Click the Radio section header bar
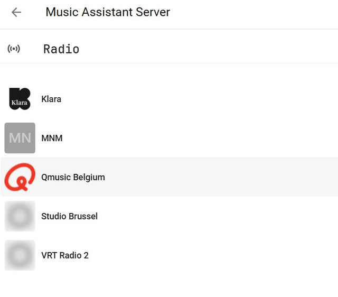 point(211,49)
